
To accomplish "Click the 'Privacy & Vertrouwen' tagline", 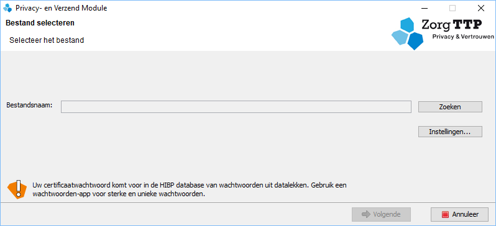I will (x=463, y=37).
